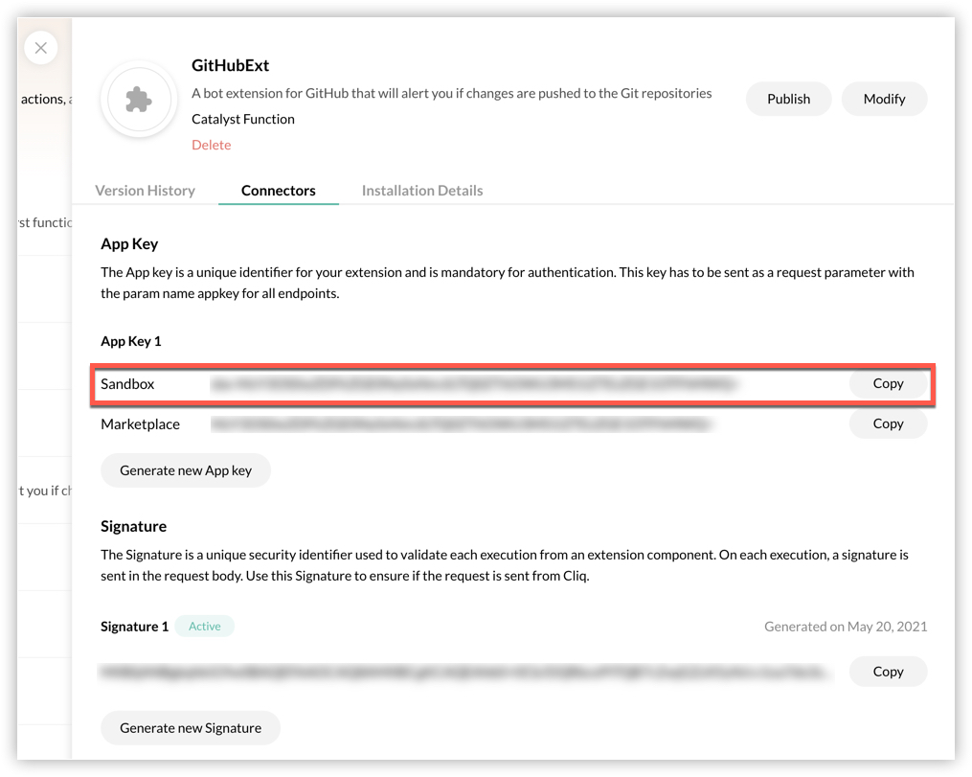
Task: Copy the Marketplace app key
Action: click(x=888, y=423)
